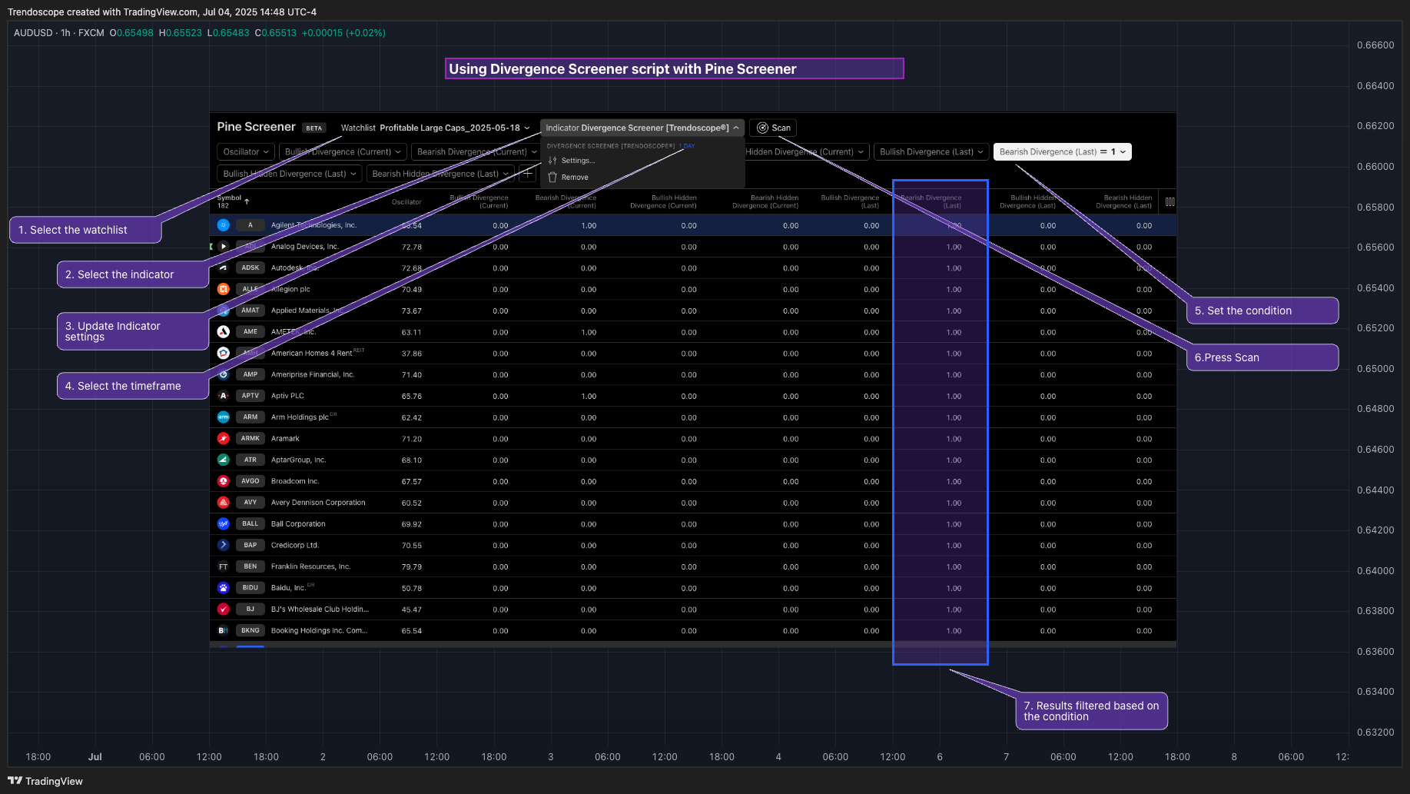Click the BJ's Wholesale Club logo

(x=223, y=609)
